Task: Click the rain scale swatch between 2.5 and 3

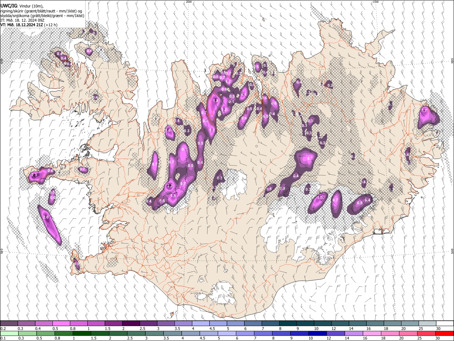Action: pos(136,333)
